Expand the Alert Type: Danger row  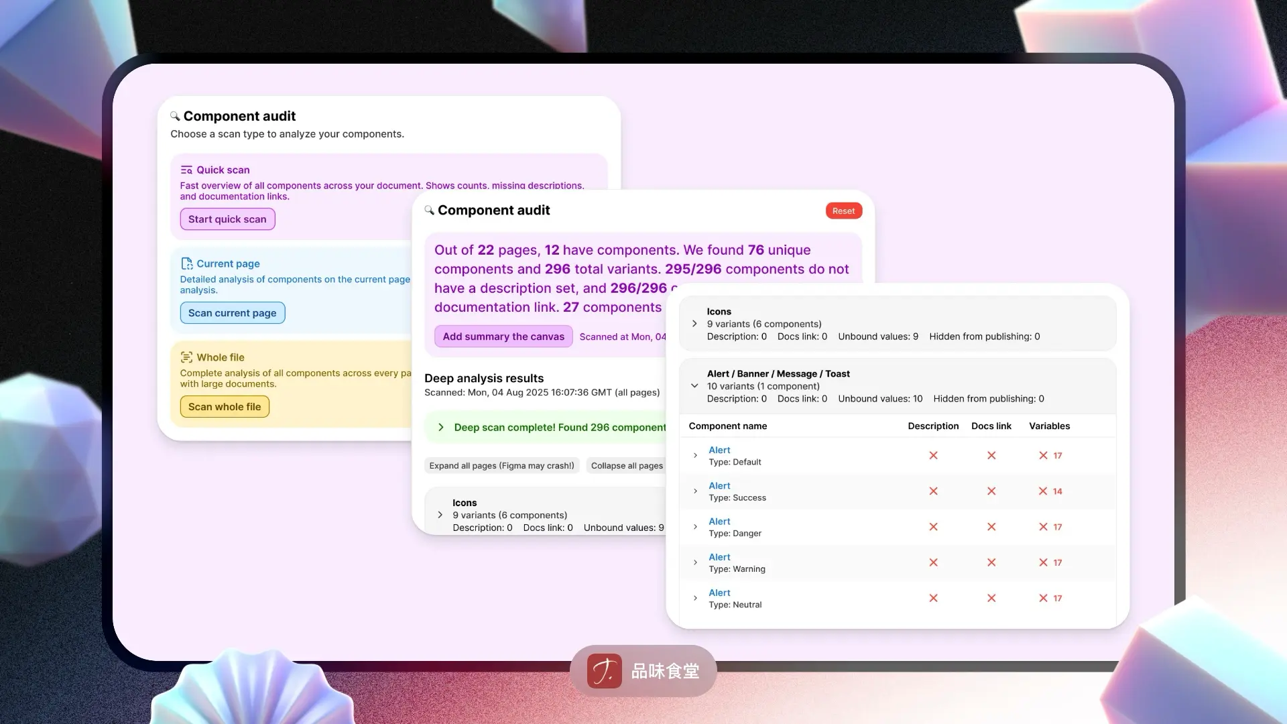tap(695, 527)
